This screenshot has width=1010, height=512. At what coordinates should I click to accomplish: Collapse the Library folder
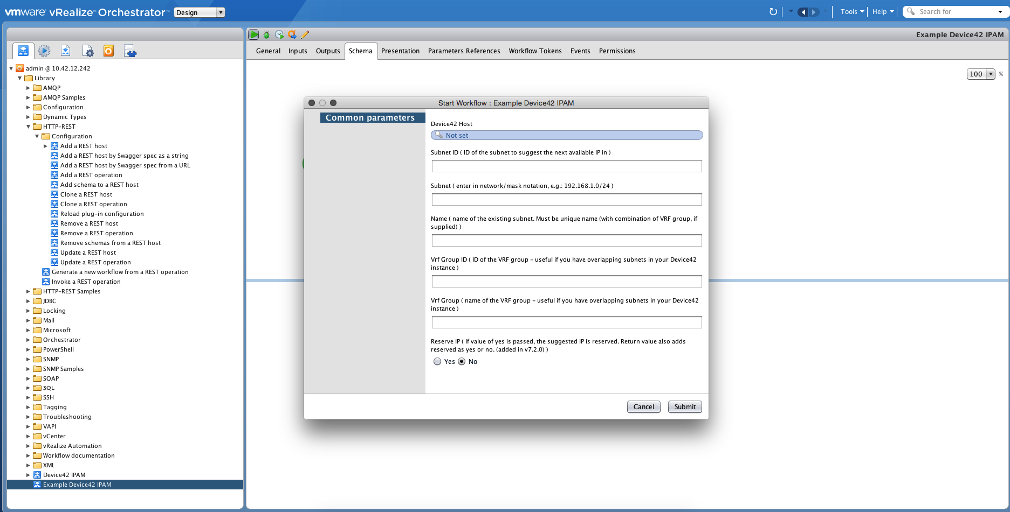(x=20, y=78)
